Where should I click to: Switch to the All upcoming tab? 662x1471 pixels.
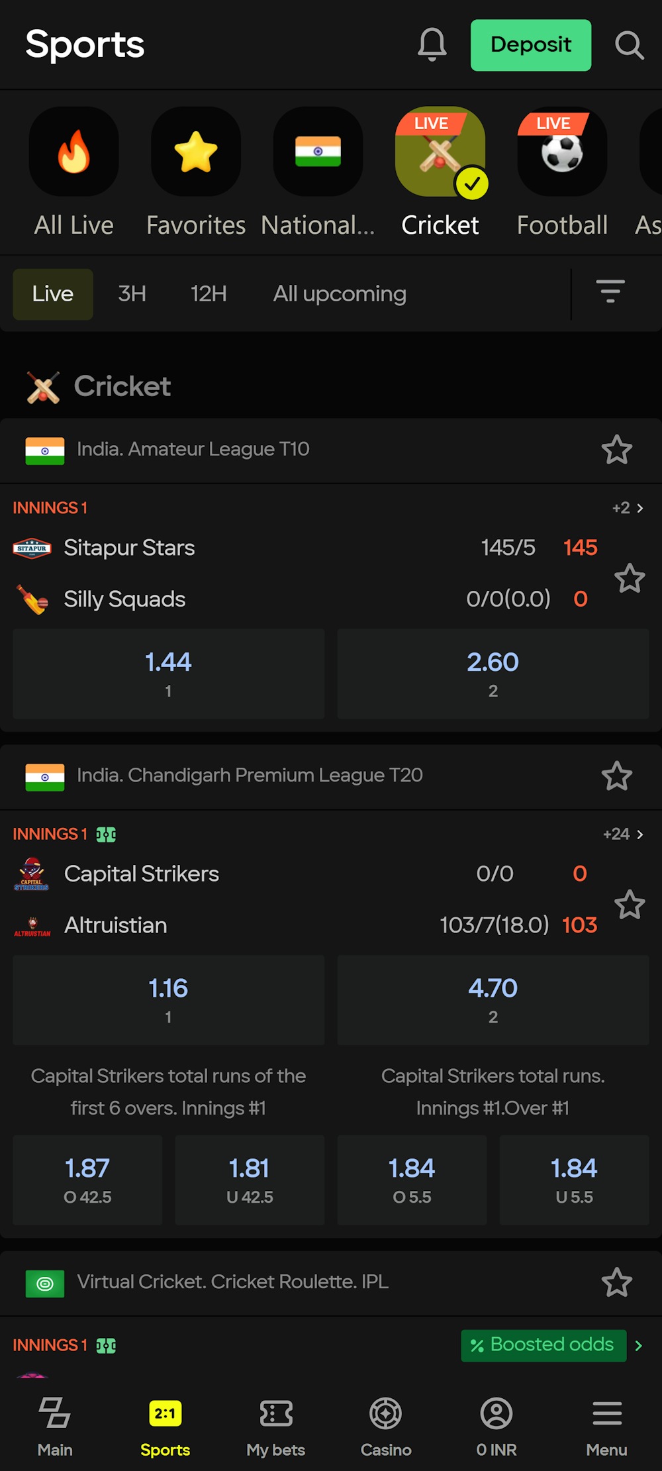[340, 293]
